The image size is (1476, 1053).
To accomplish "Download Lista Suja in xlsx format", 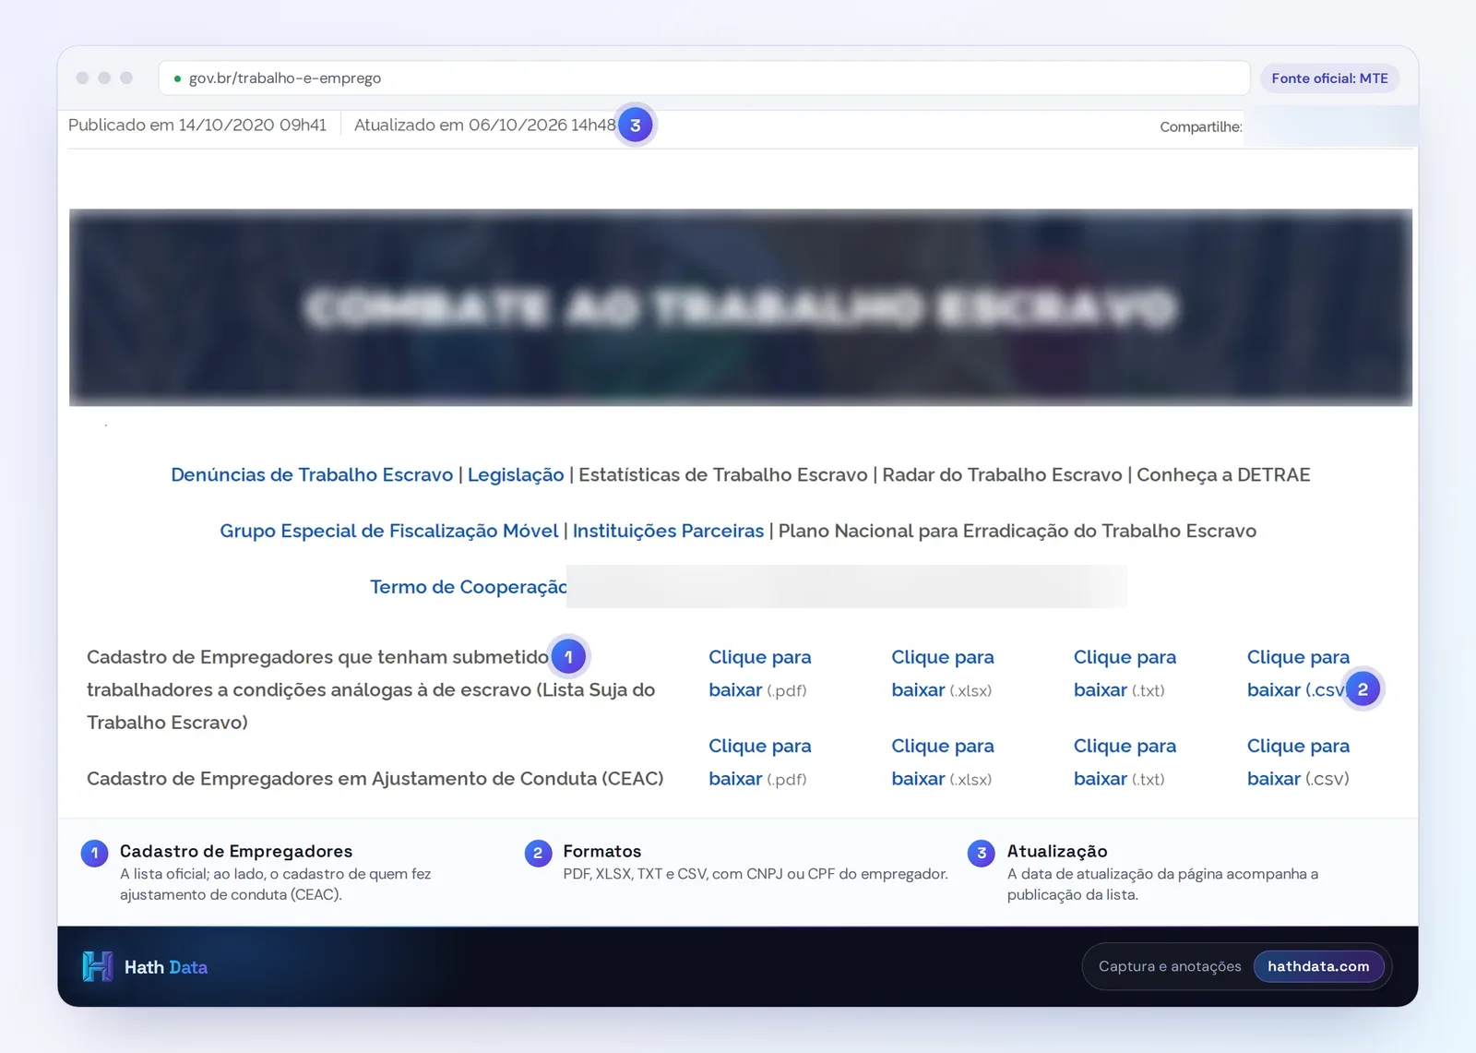I will coord(942,674).
